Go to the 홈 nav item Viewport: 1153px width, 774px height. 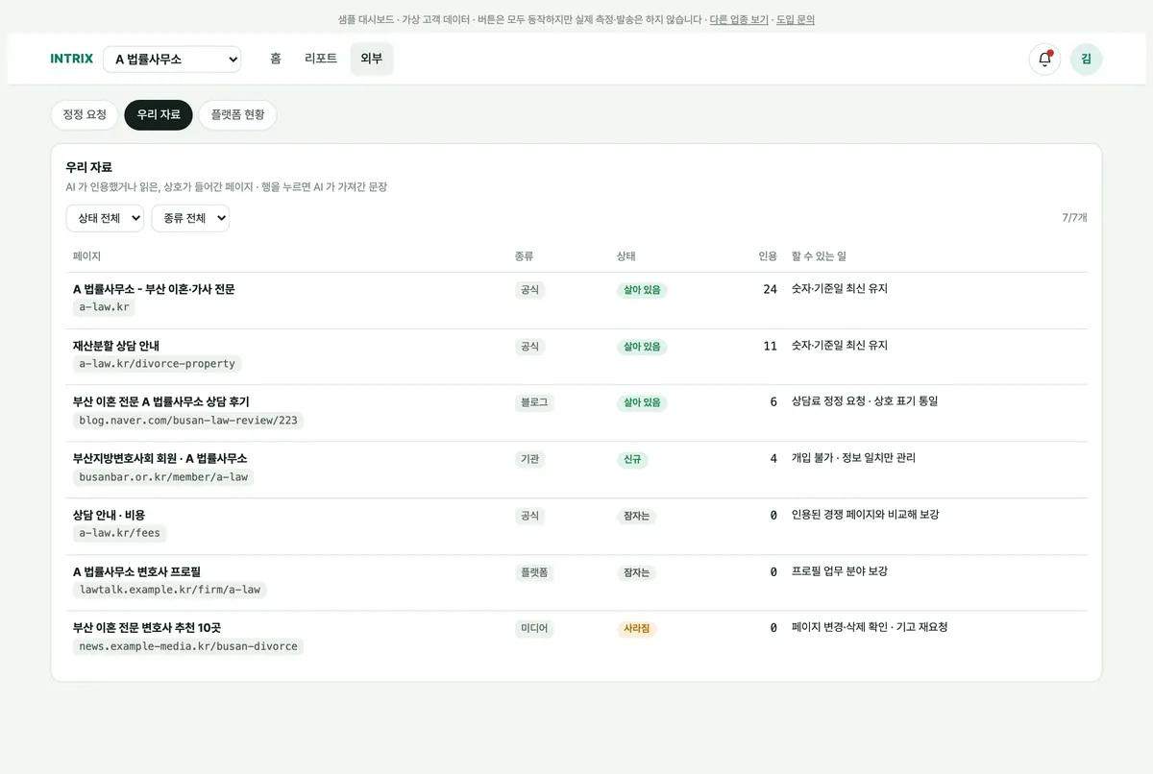click(x=276, y=59)
